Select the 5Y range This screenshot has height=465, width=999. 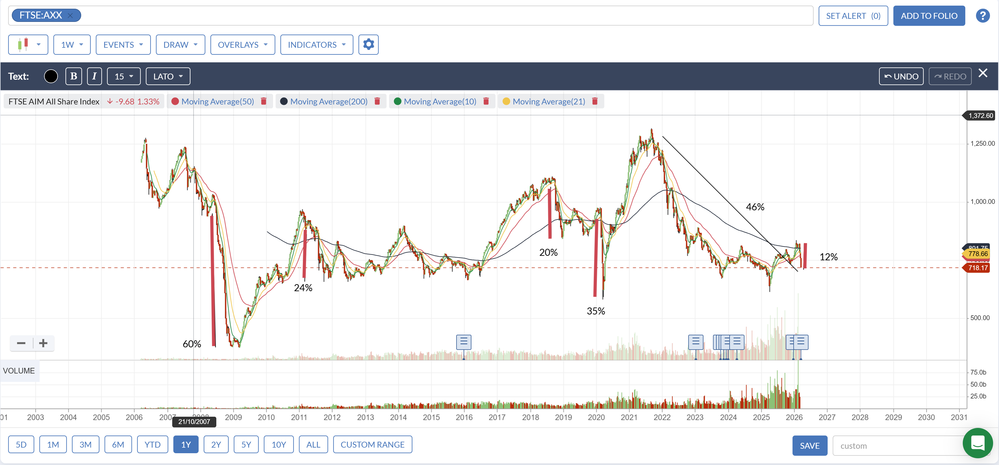tap(246, 445)
